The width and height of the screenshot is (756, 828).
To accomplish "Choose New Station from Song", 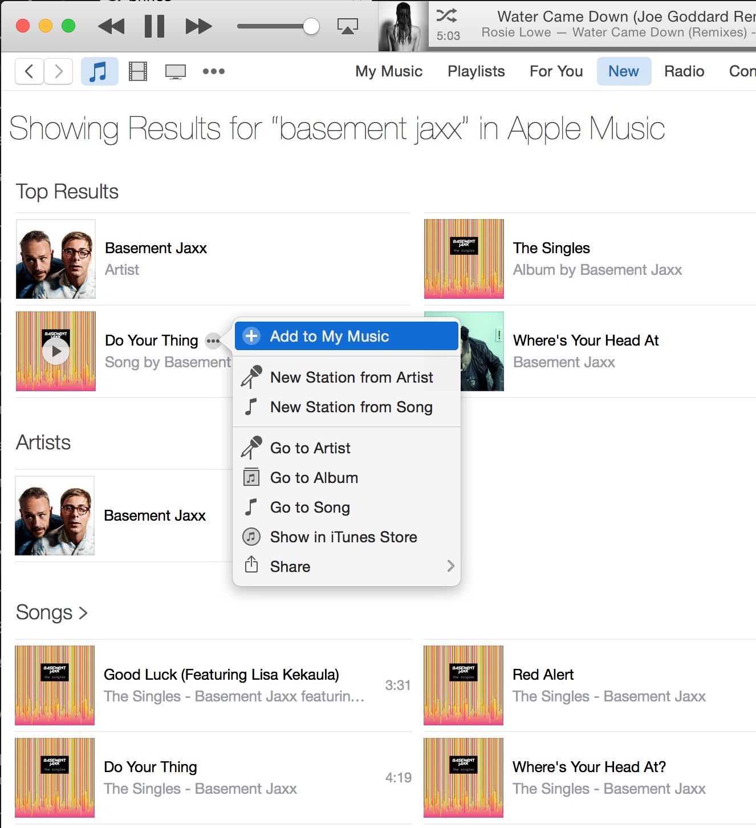I will point(347,407).
